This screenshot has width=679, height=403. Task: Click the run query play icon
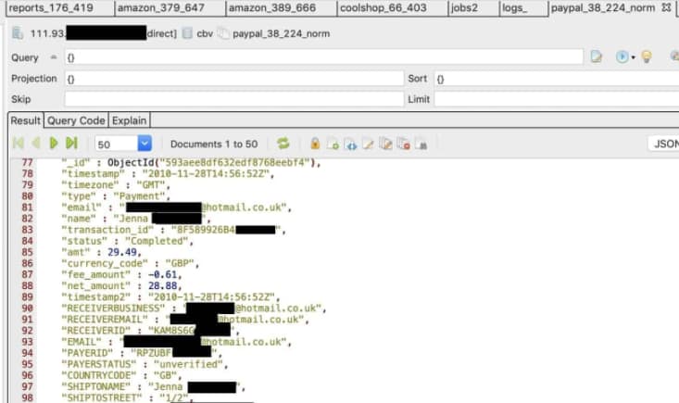click(x=622, y=57)
